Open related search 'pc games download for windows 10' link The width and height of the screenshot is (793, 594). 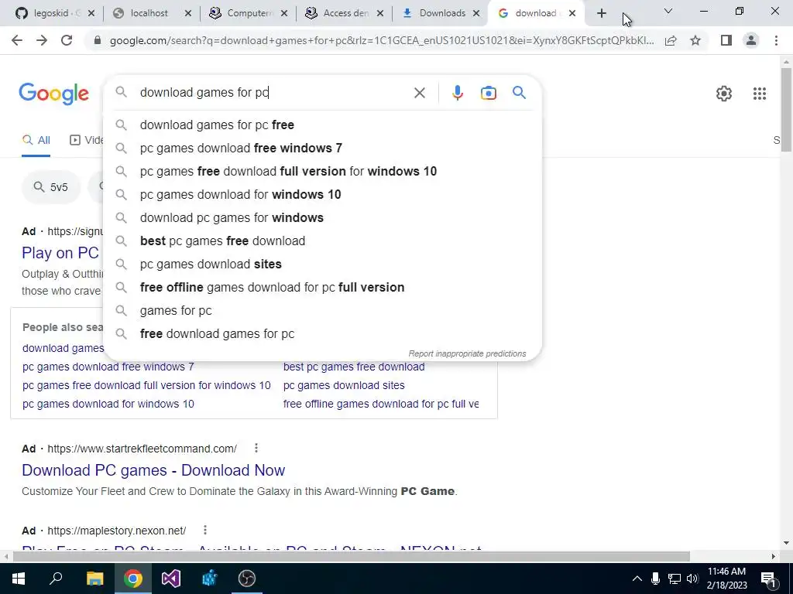[108, 404]
